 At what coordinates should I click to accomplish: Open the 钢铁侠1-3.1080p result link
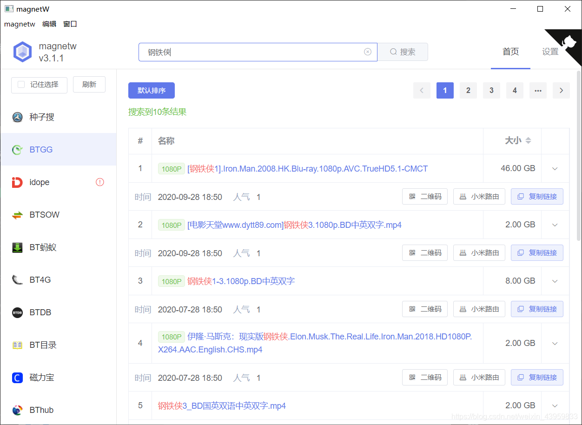[x=241, y=281]
